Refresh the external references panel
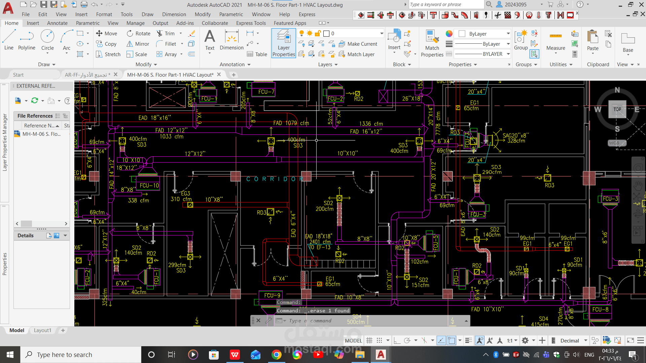The height and width of the screenshot is (363, 646). pyautogui.click(x=35, y=100)
